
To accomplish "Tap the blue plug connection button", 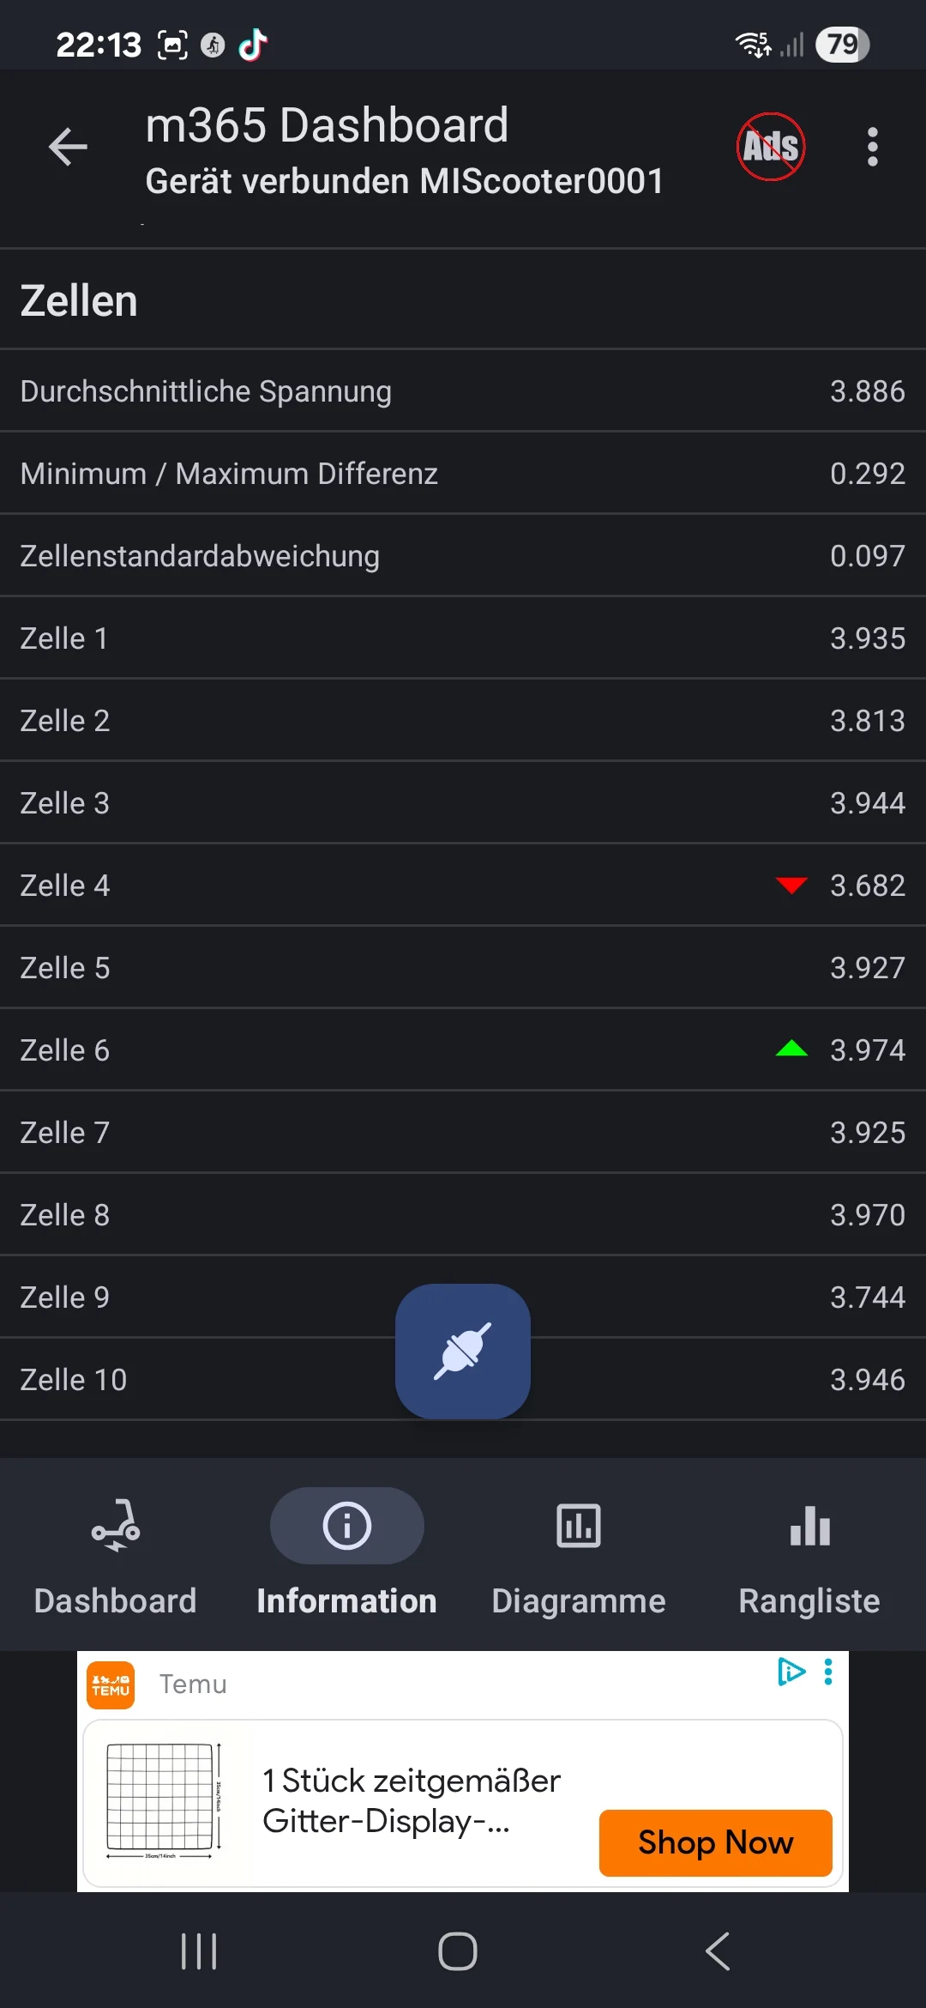I will click(462, 1351).
